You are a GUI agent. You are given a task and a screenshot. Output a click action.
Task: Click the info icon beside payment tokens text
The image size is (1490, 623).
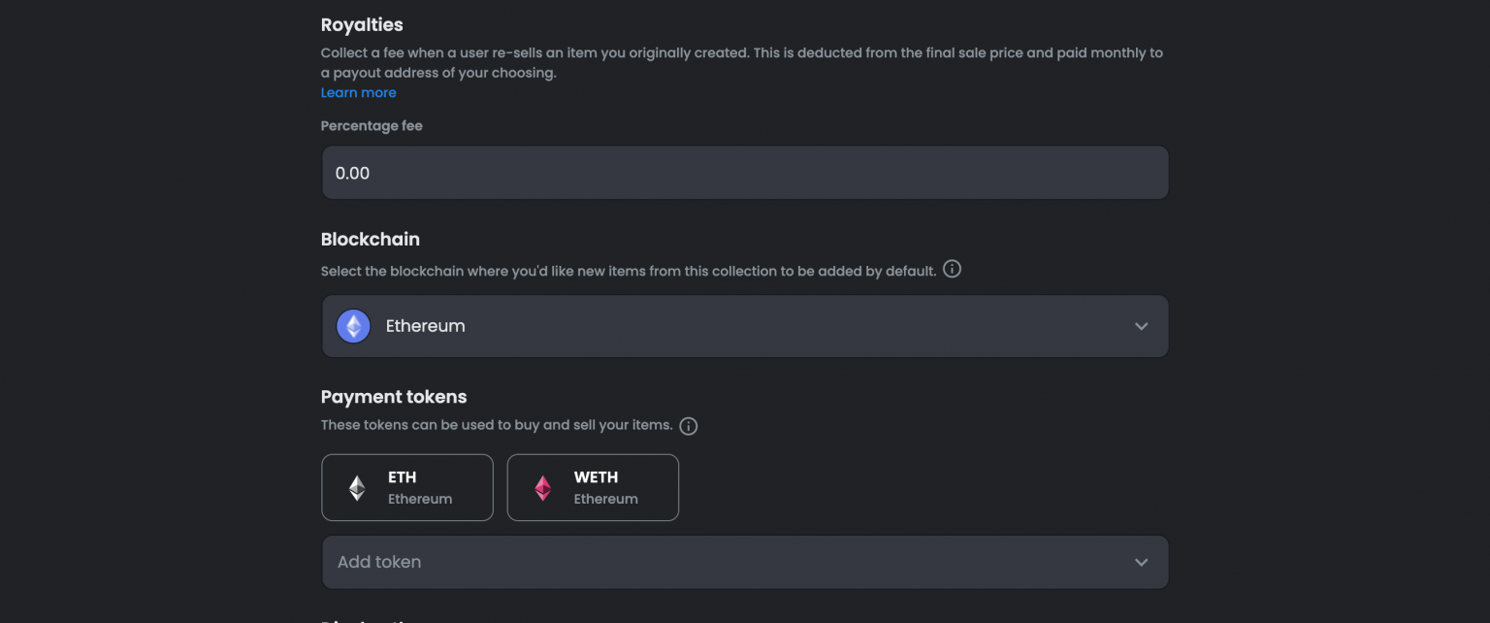pyautogui.click(x=688, y=425)
